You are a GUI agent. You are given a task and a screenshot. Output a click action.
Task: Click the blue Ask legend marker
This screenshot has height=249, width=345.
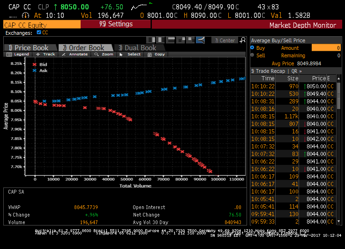pos(35,70)
